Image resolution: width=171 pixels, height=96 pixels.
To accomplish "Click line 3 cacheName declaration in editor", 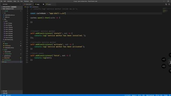I will [x=48, y=13].
